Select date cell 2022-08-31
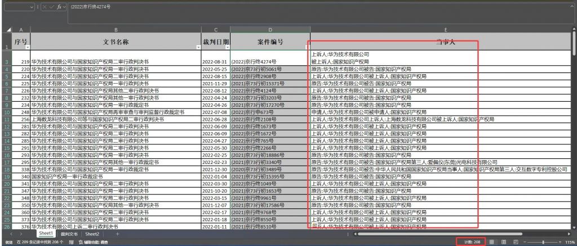The image size is (577, 246). [x=216, y=58]
